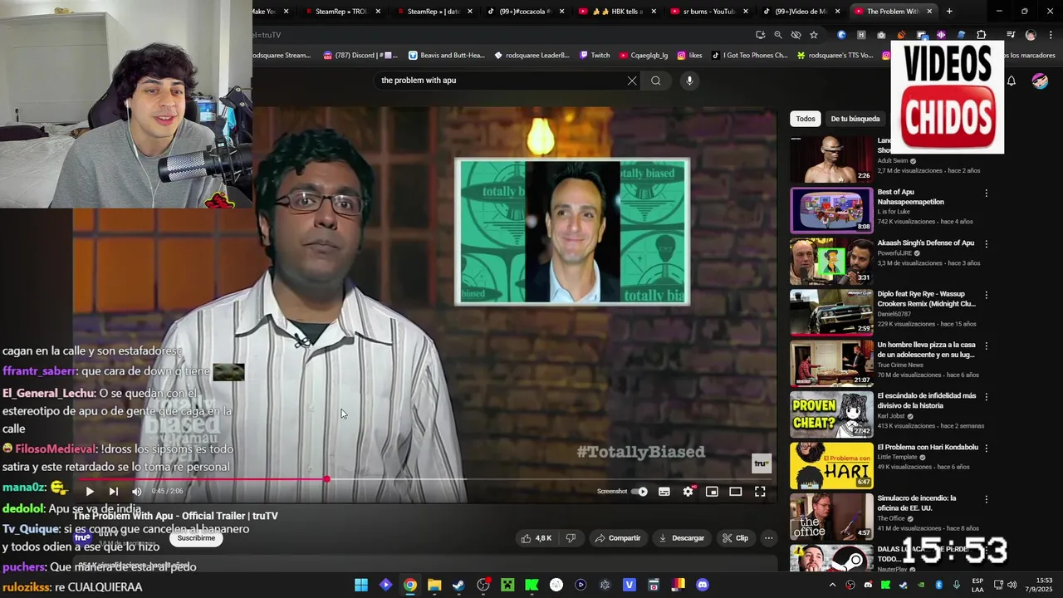The width and height of the screenshot is (1063, 598).
Task: Toggle theater mode view
Action: tap(736, 492)
